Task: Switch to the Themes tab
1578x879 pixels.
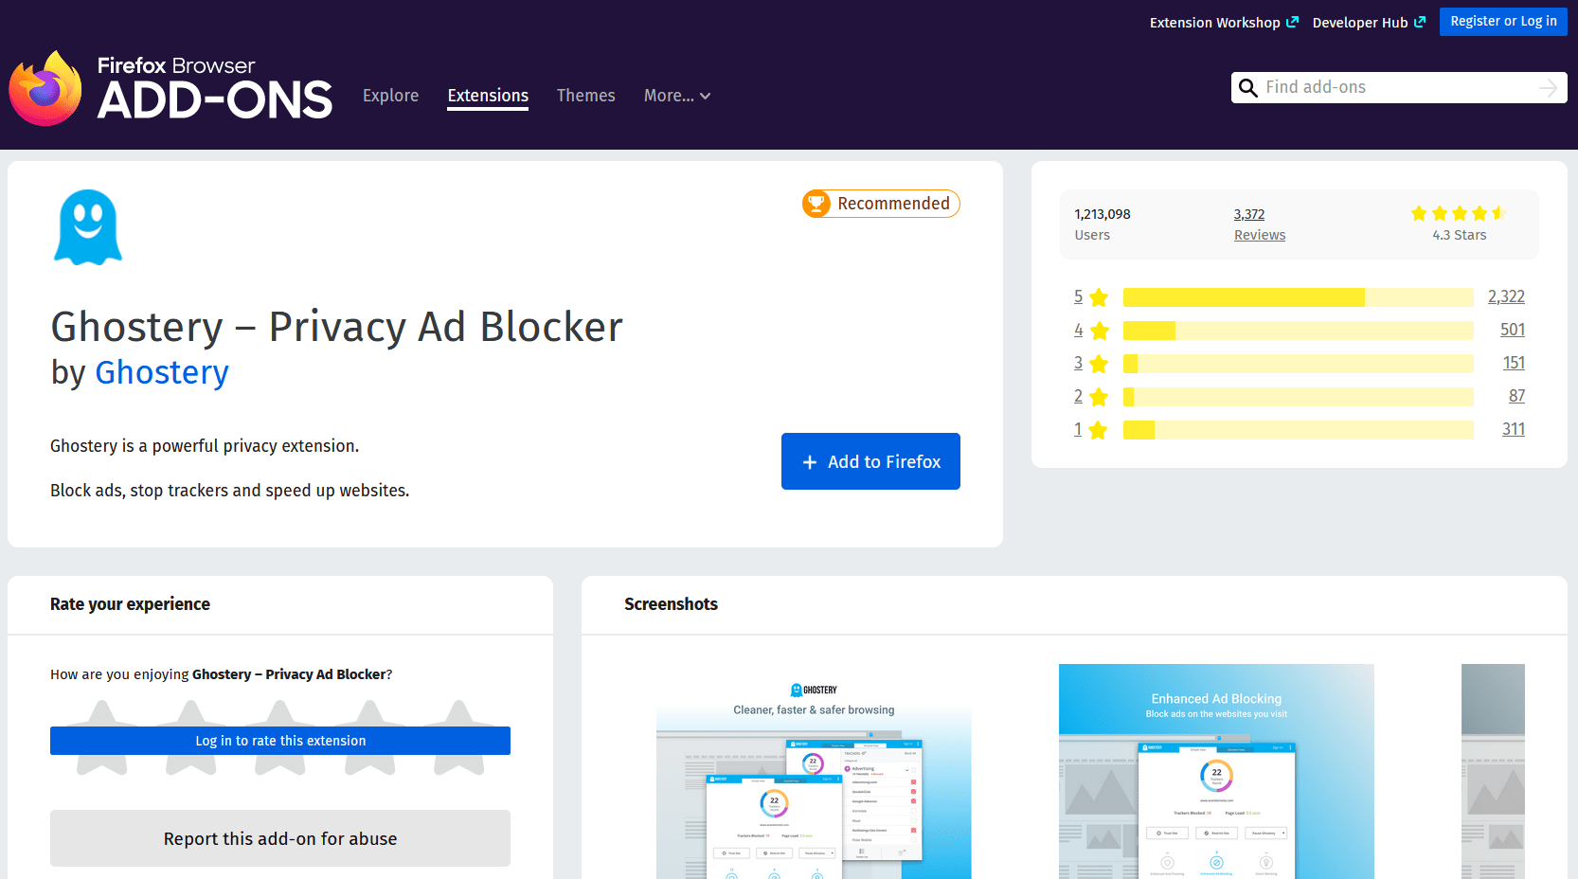Action: coord(585,96)
